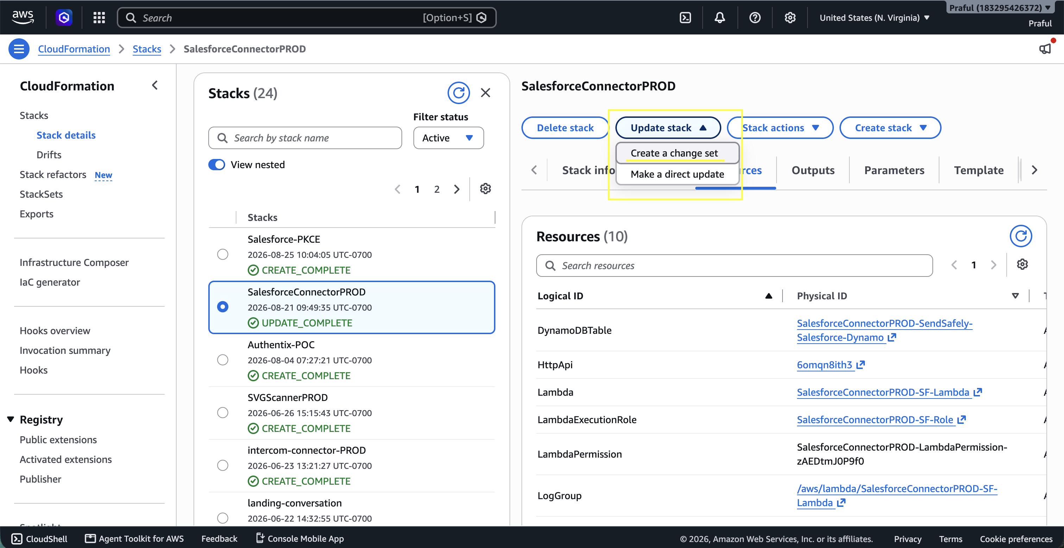Open the help question-mark menu
1064x548 pixels.
pos(755,17)
